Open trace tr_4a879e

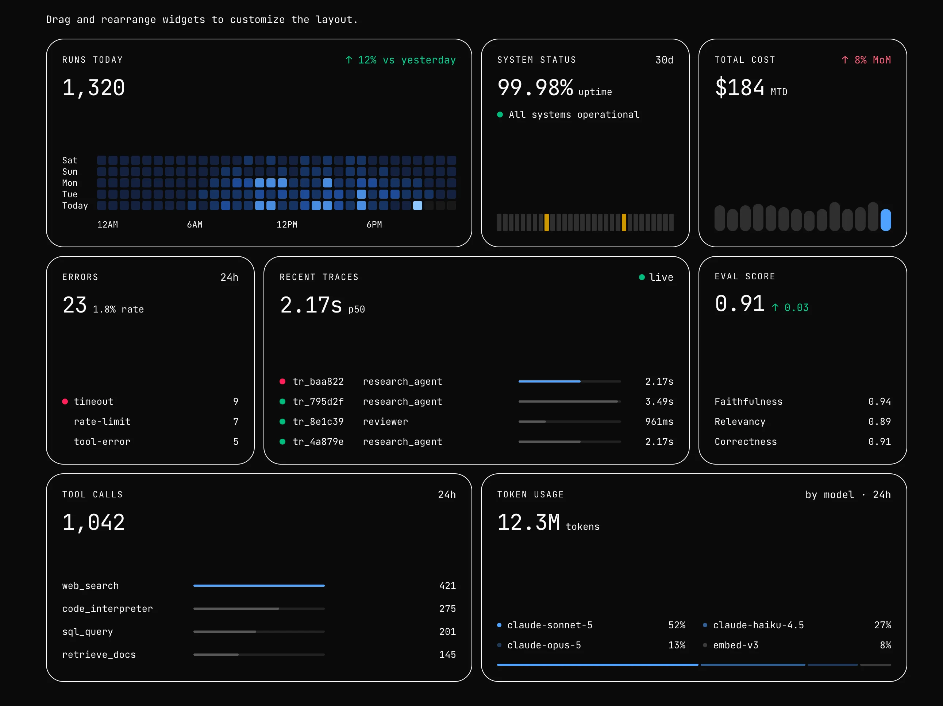tap(476, 441)
